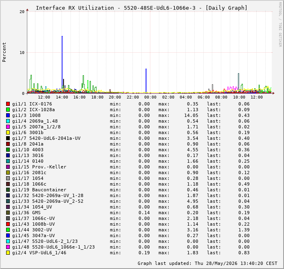Screen dimensions: 284x269
Task: Click the swatch for gi1/32 5420-2069a-UV_1-28
Action: click(x=8, y=195)
